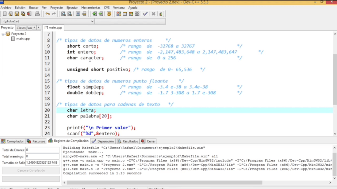
Task: Open the (globals) dropdown list
Action: tap(92, 21)
